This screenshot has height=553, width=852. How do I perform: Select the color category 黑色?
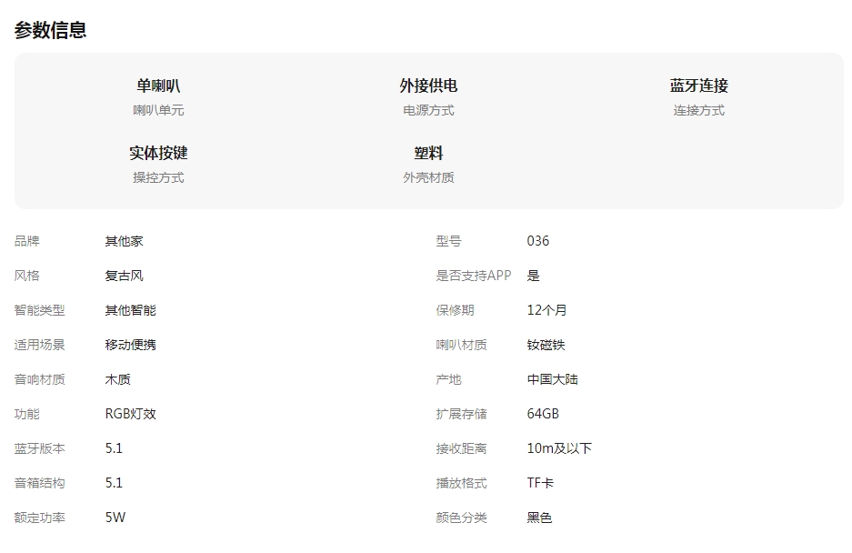pos(539,518)
